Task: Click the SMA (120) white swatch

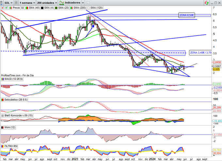Action: (x=88, y=8)
